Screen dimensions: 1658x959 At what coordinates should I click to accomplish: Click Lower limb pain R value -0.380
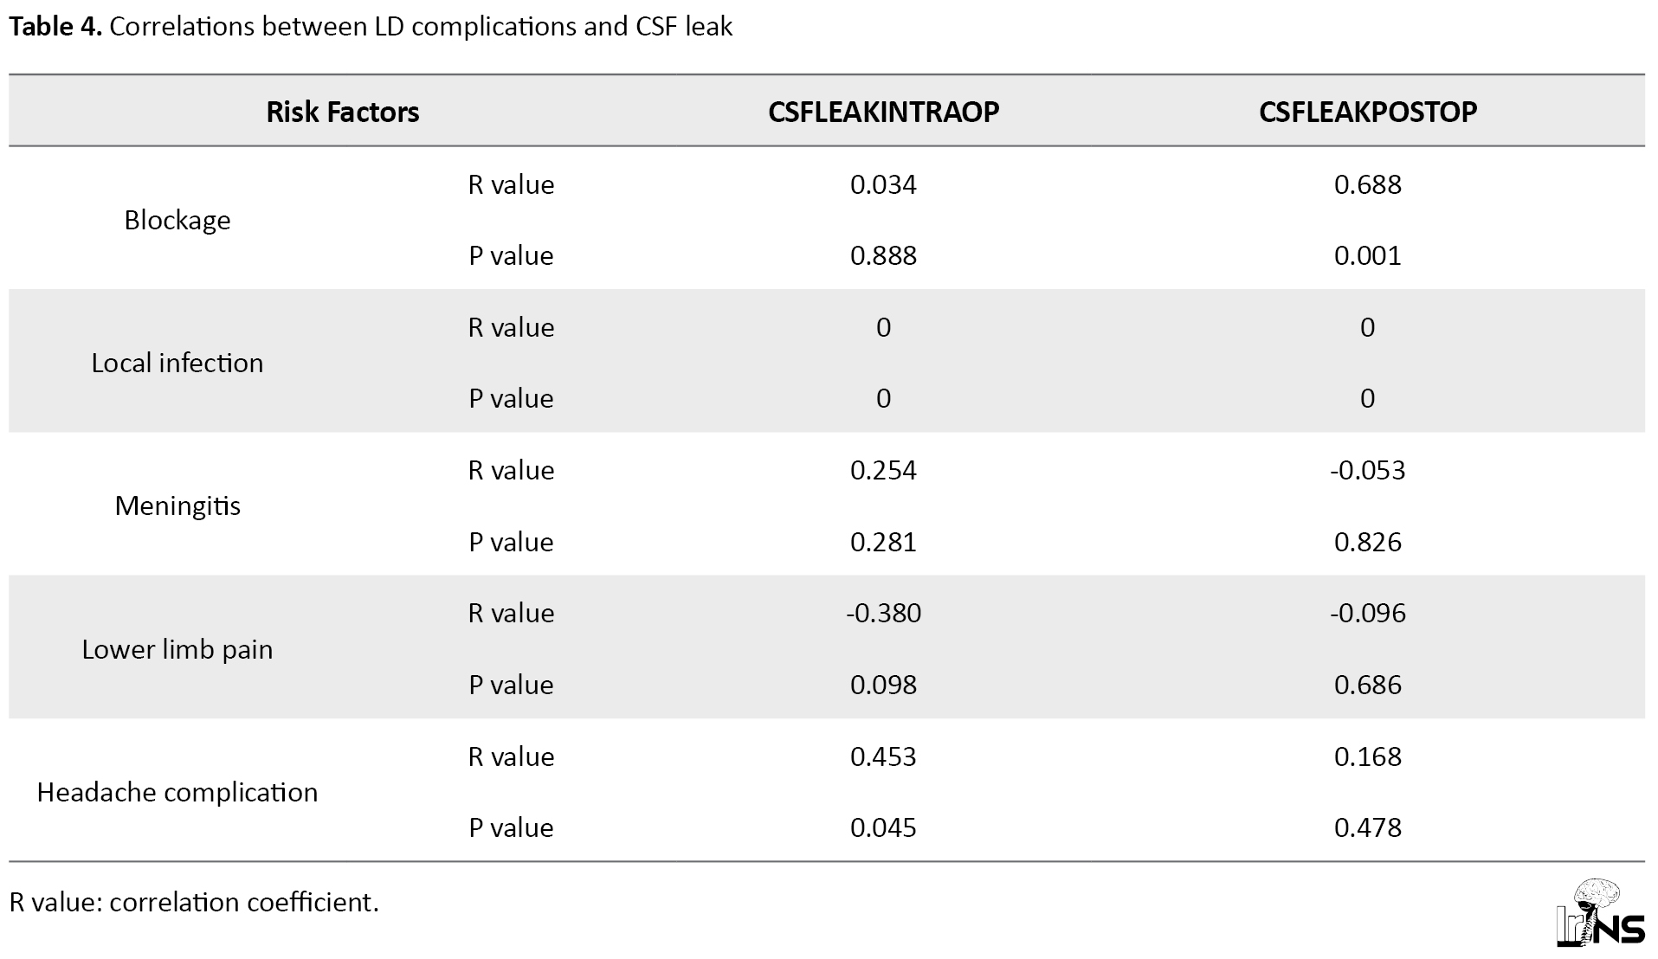coord(883,613)
